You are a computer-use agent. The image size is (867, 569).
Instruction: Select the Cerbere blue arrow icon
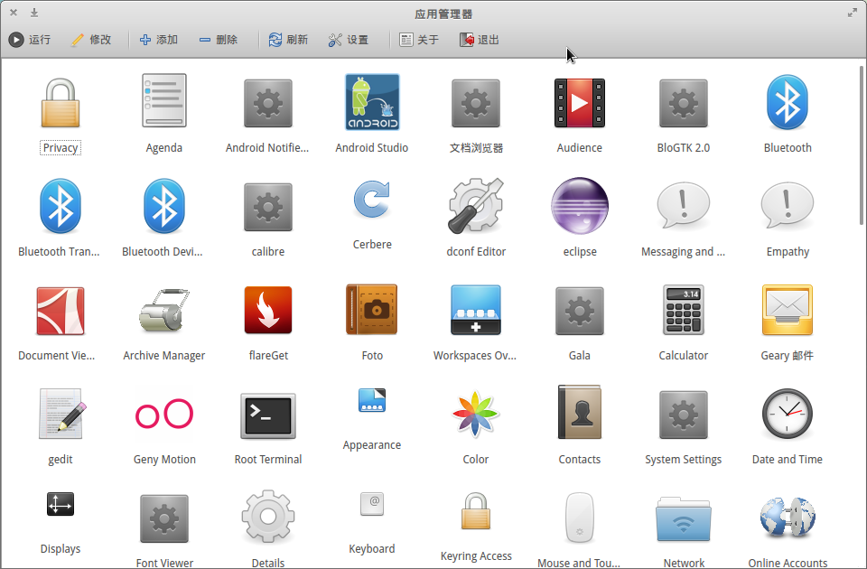point(372,199)
